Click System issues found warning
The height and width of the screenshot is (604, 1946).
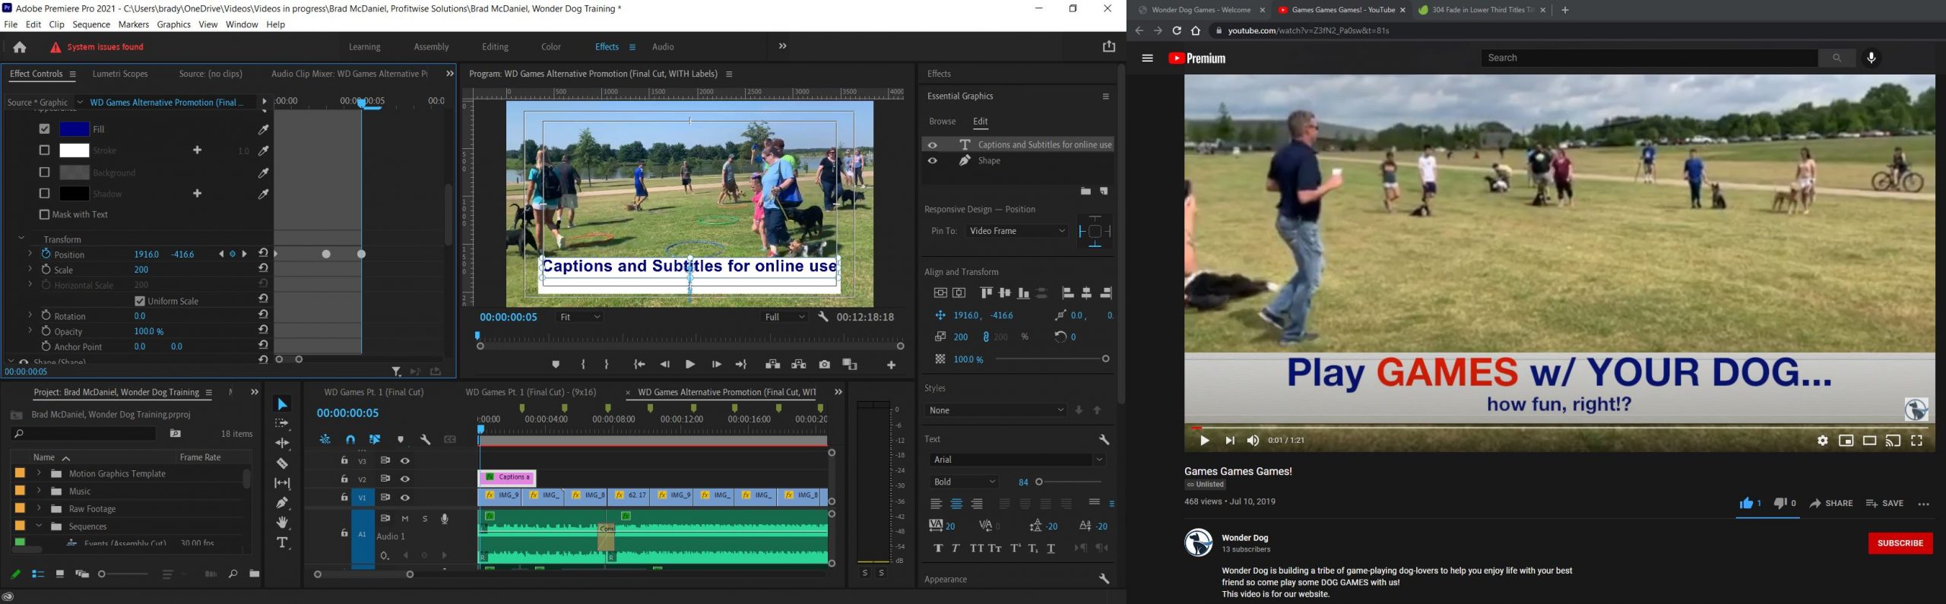(x=97, y=47)
